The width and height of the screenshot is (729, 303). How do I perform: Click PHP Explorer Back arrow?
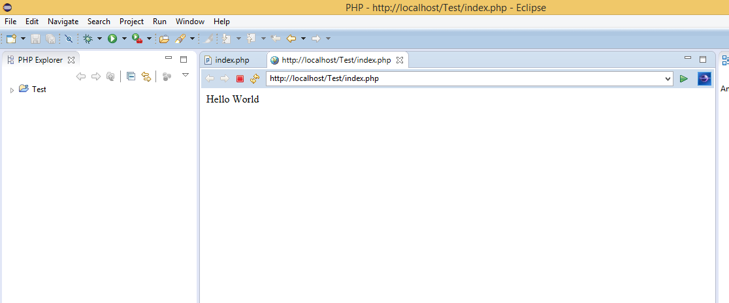tap(81, 76)
